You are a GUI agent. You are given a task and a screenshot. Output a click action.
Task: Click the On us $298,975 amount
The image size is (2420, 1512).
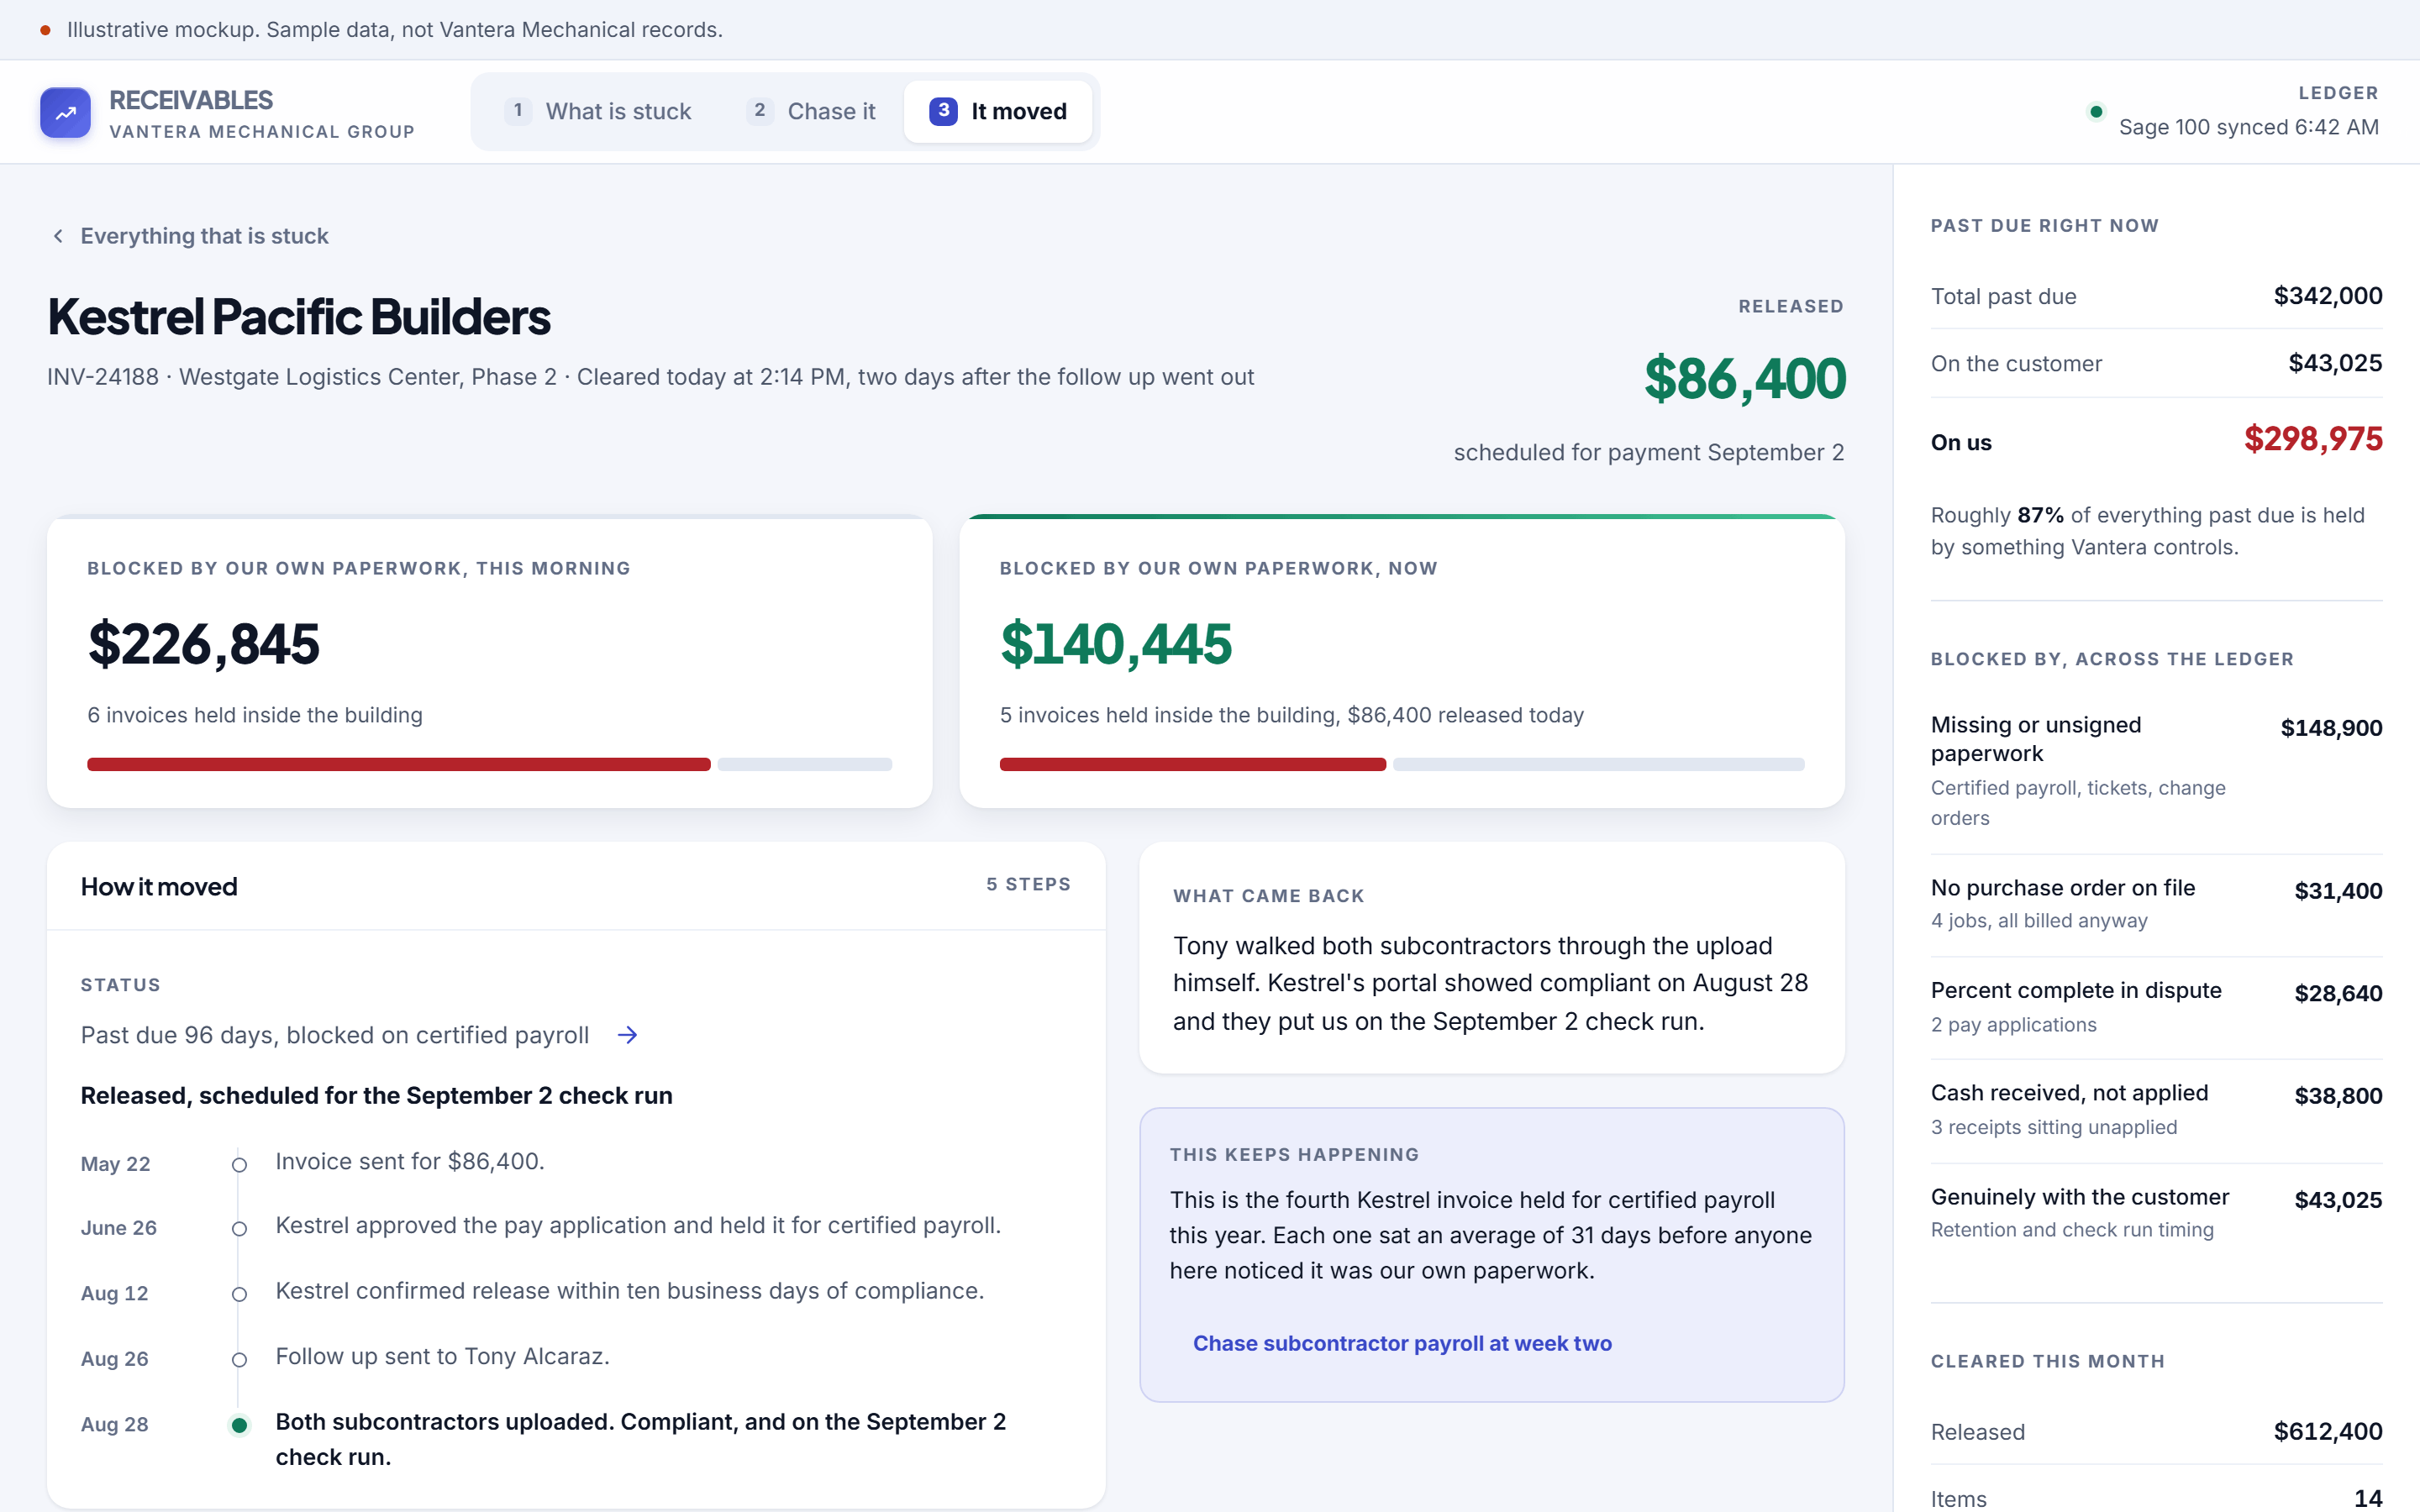coord(2313,439)
